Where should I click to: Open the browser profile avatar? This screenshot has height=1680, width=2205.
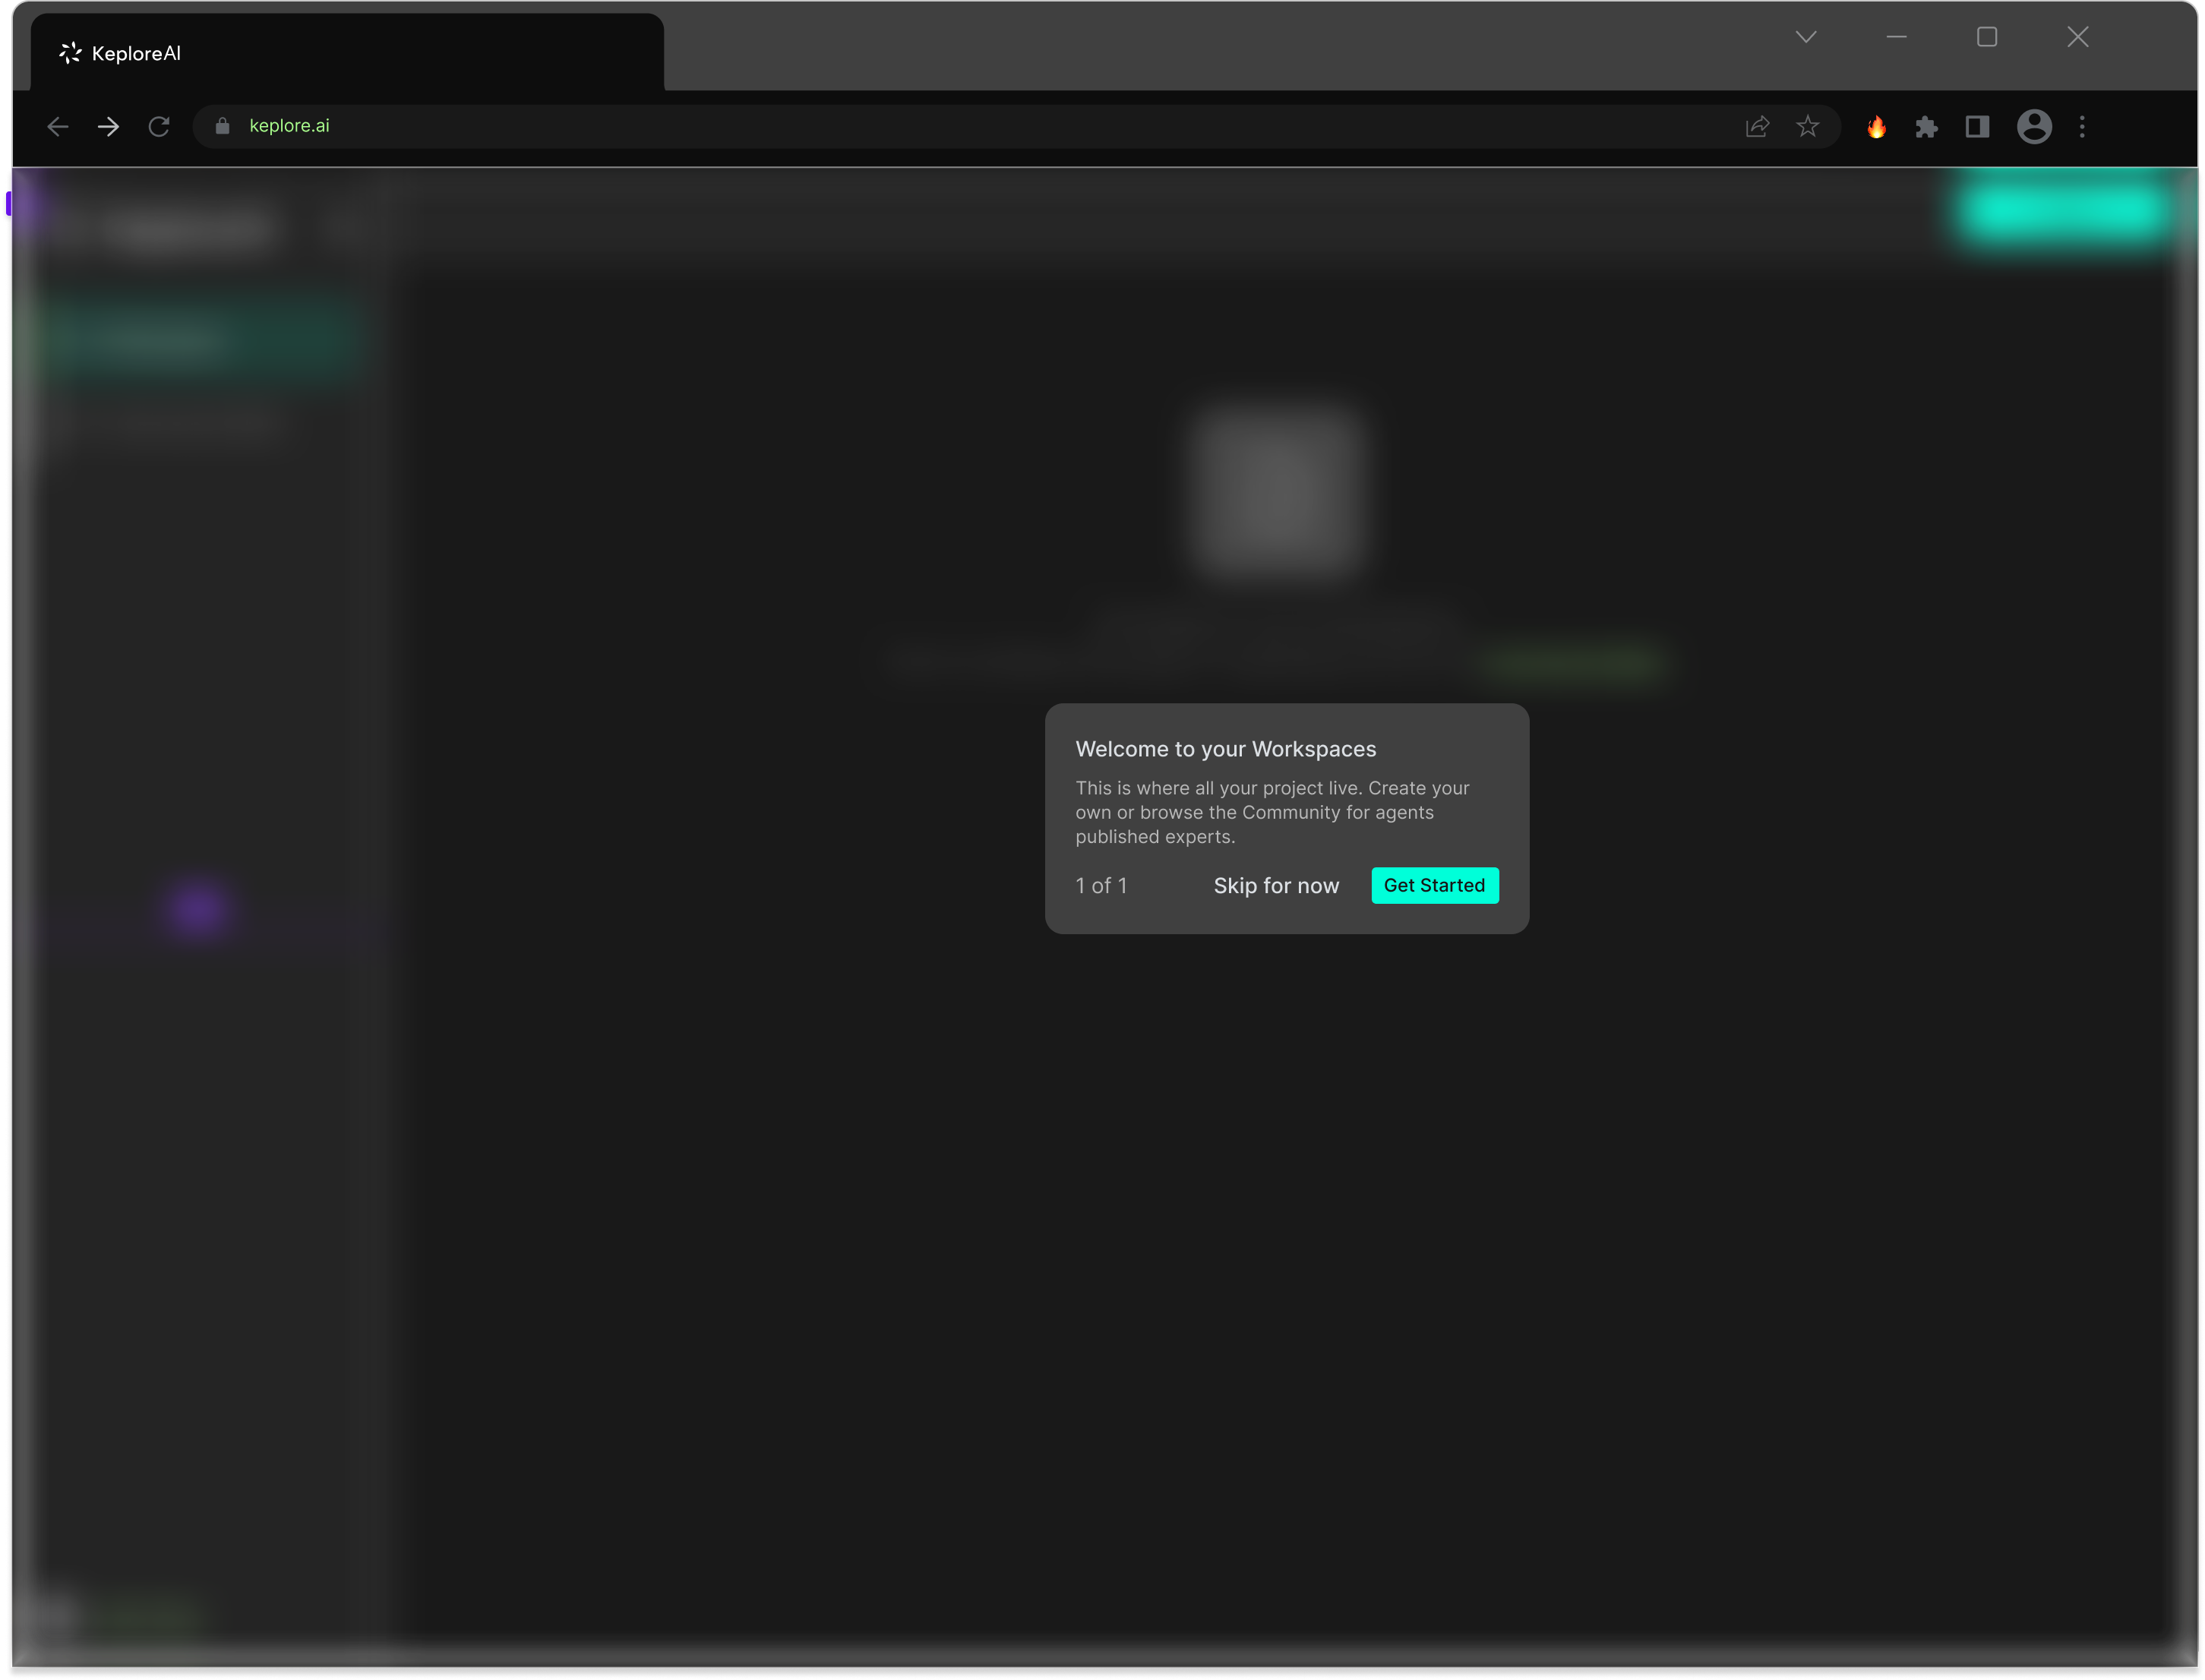2033,126
